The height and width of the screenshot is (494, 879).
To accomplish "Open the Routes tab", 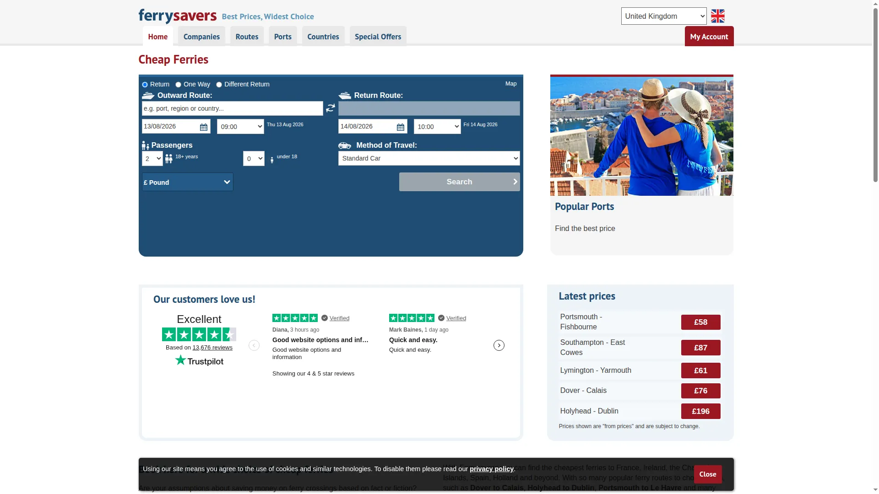I will pyautogui.click(x=247, y=37).
